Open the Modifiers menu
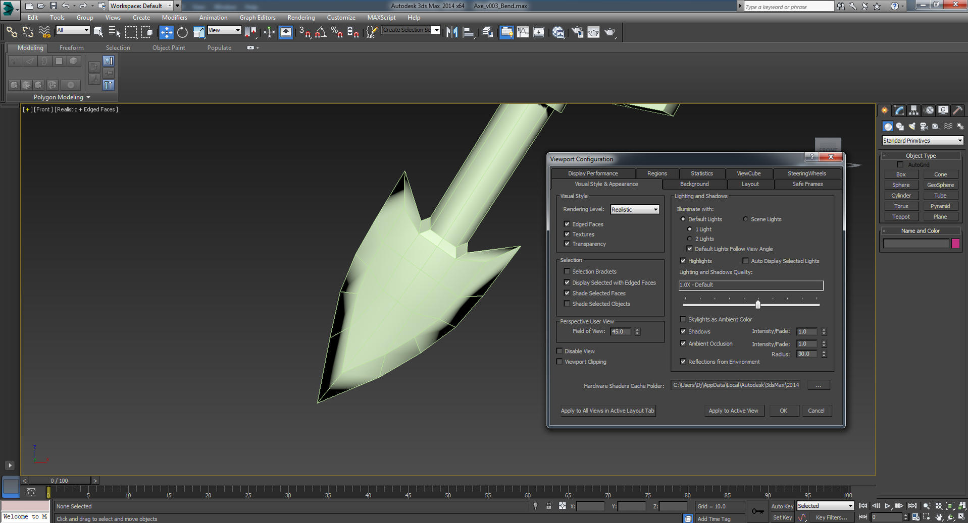 pyautogui.click(x=174, y=18)
